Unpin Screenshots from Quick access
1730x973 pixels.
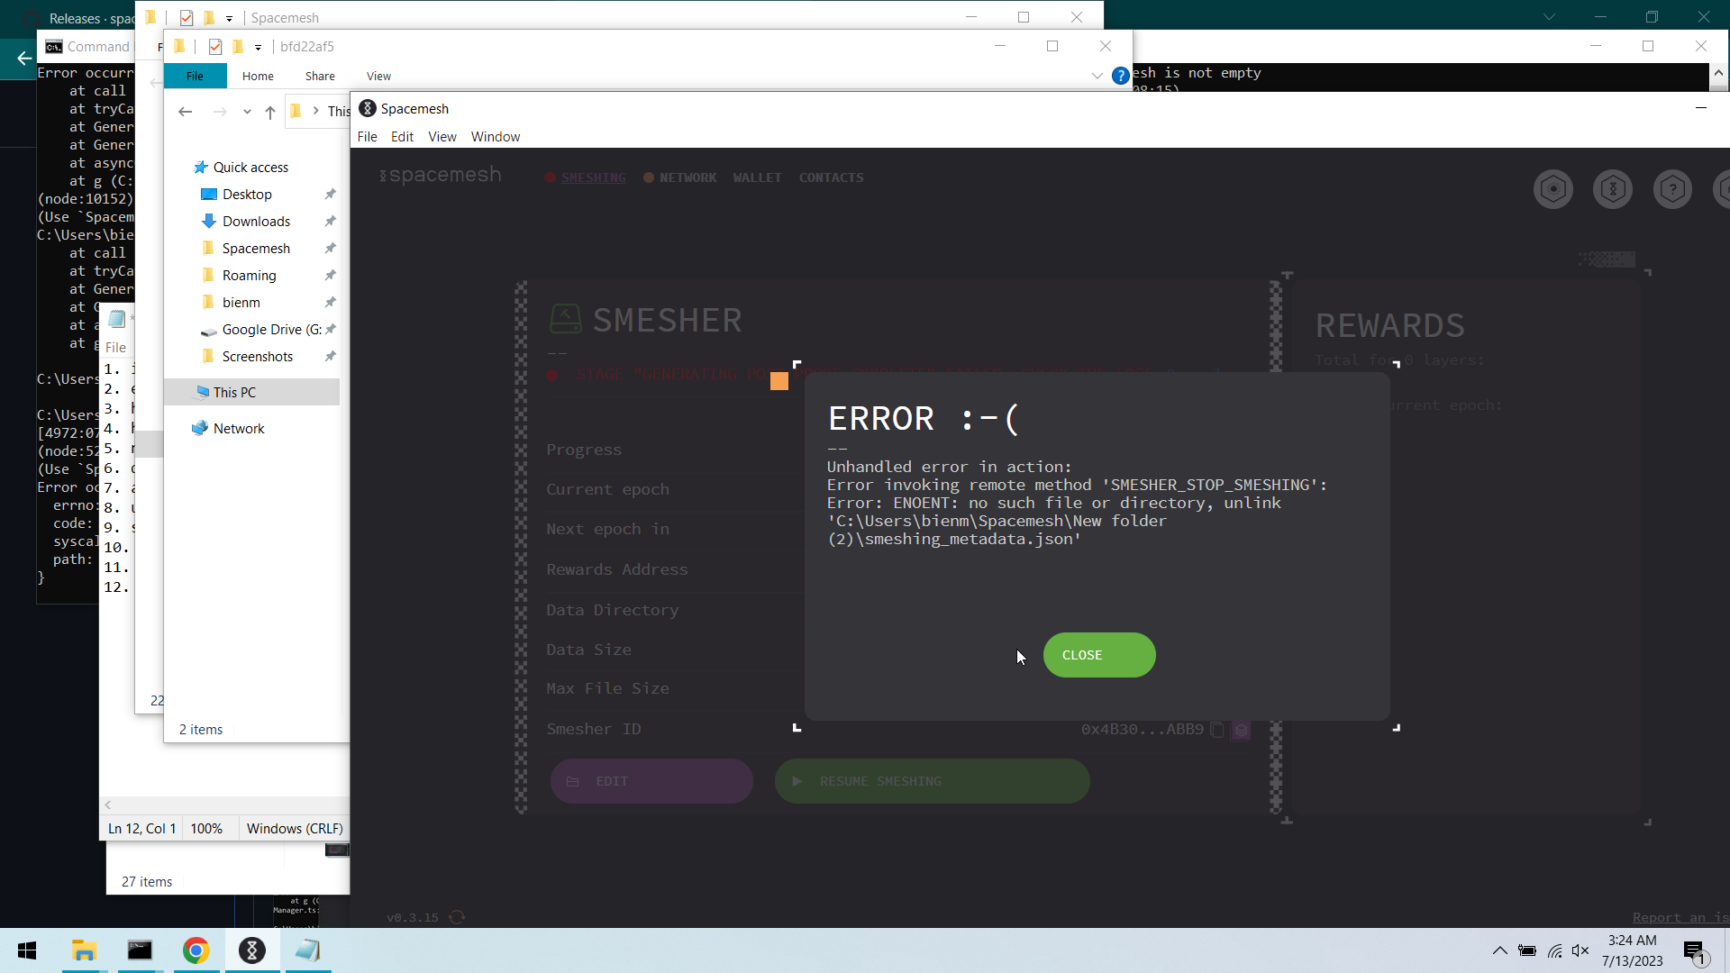point(330,356)
